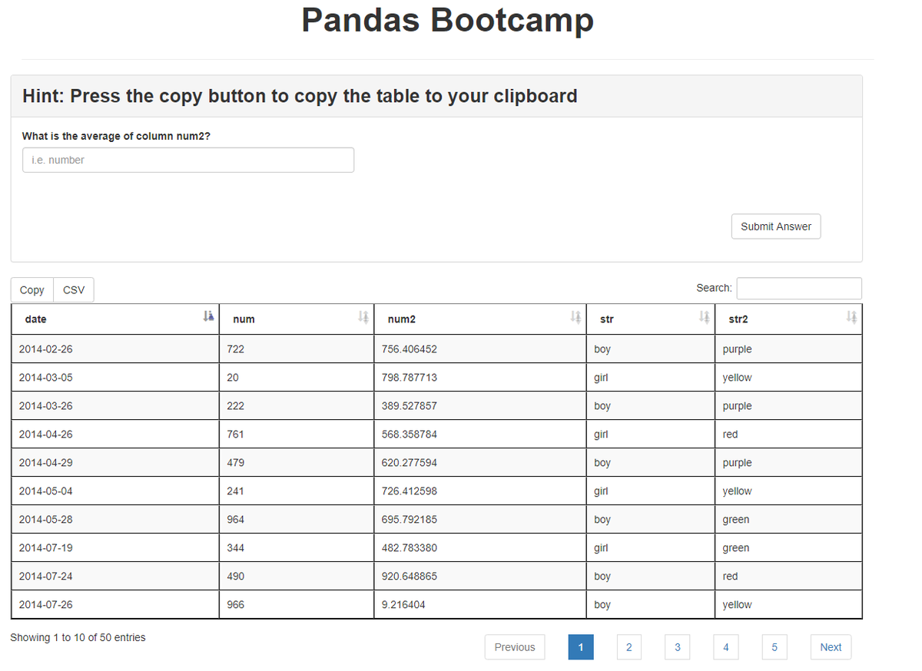Select current page 1 button

(581, 646)
